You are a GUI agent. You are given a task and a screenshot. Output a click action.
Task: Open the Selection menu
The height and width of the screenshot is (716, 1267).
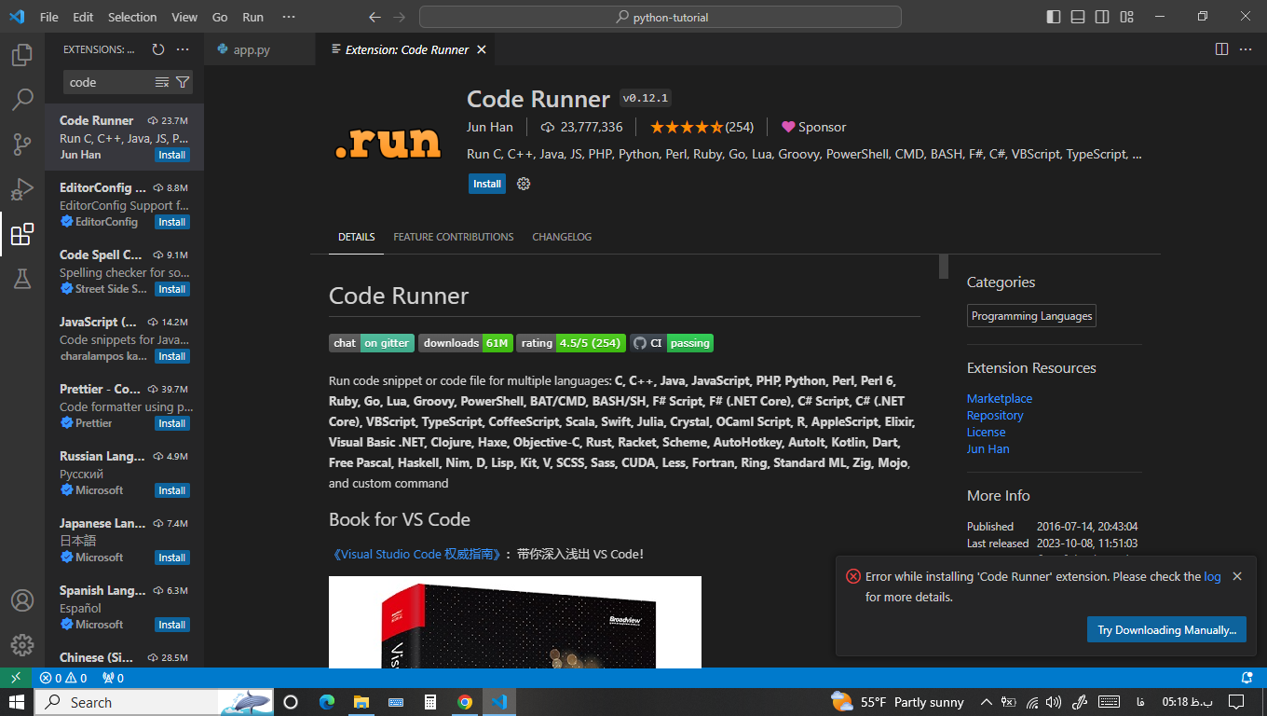pos(132,17)
